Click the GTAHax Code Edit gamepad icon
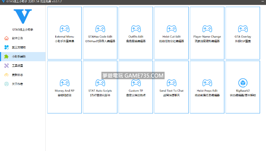The image size is (266, 151). (x=100, y=29)
